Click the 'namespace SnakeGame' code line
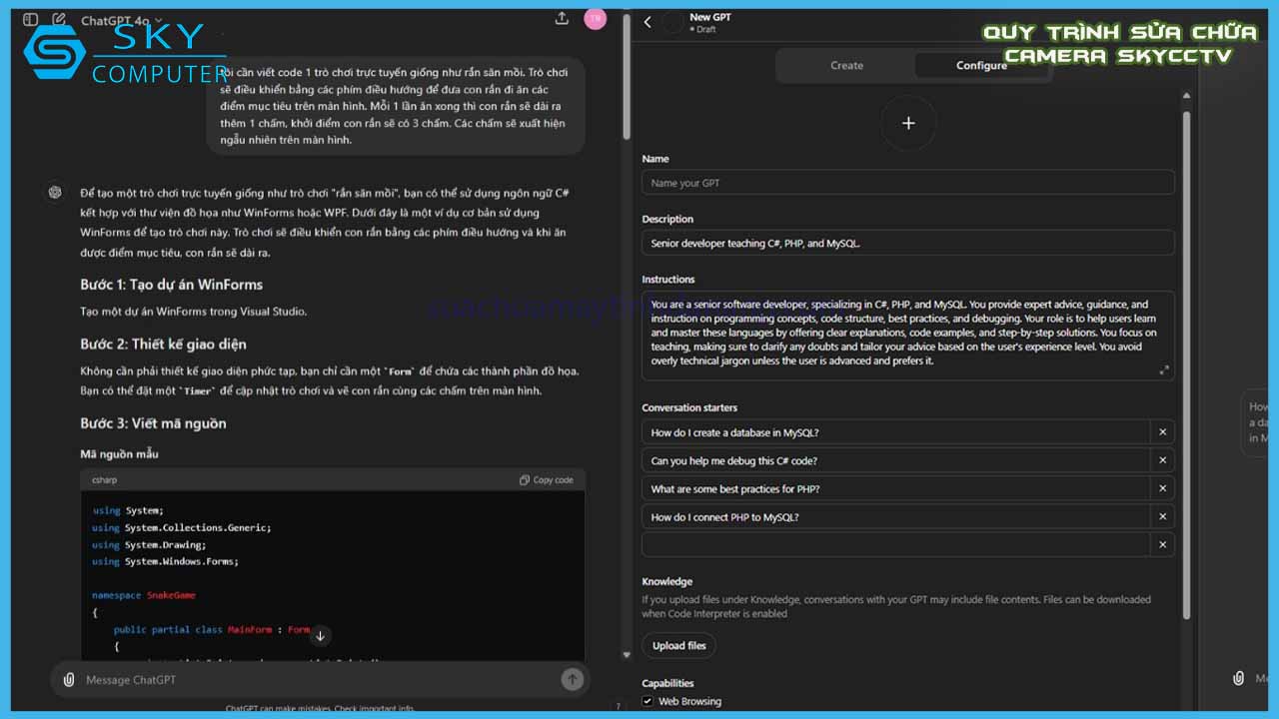The width and height of the screenshot is (1279, 719). click(144, 595)
